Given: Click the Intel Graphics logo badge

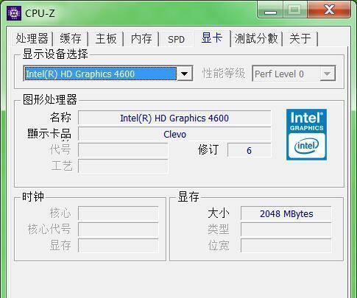Looking at the screenshot, I should click(x=306, y=135).
